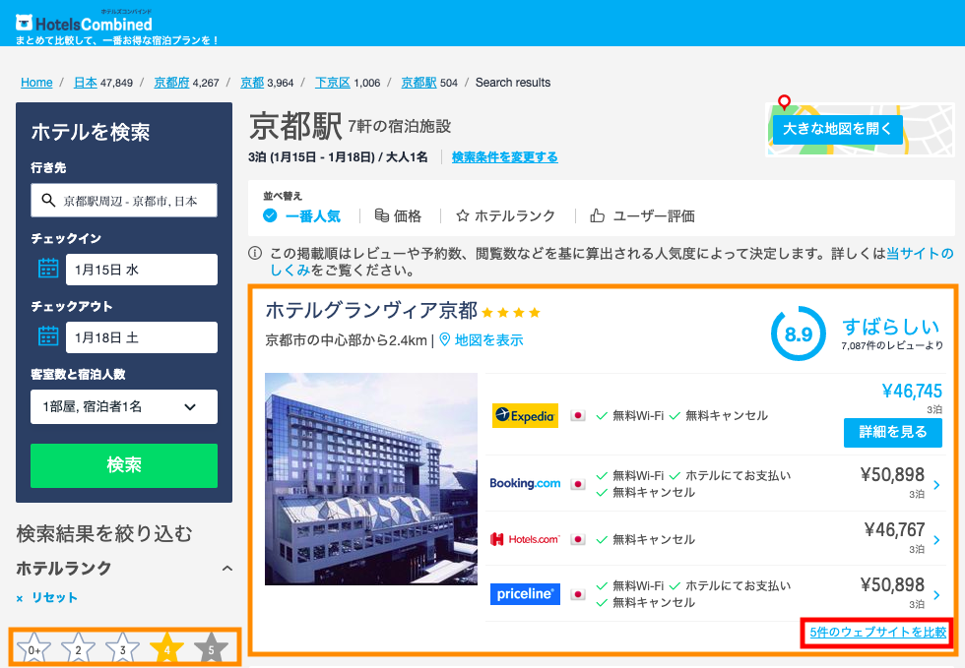This screenshot has height=668, width=965.
Task: Open the 京都府 breadcrumb link
Action: point(171,83)
